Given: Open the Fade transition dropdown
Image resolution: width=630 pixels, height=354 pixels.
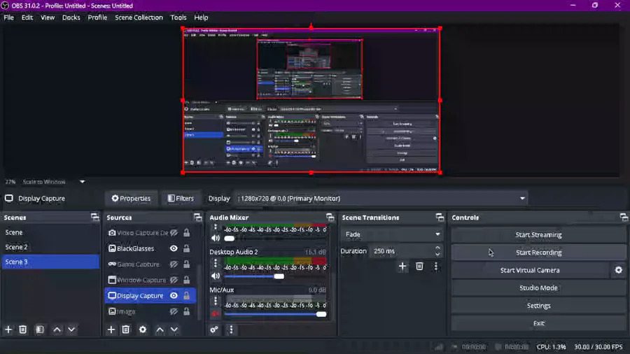Looking at the screenshot, I should point(391,234).
